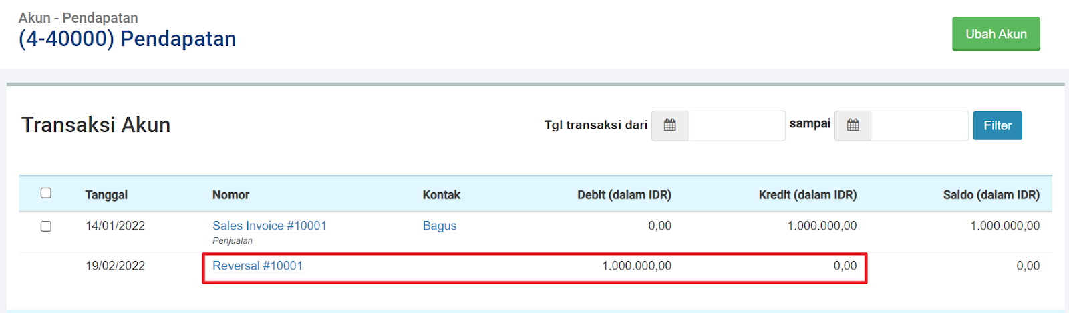Image resolution: width=1069 pixels, height=313 pixels.
Task: Click the Kontak column header
Action: point(441,195)
